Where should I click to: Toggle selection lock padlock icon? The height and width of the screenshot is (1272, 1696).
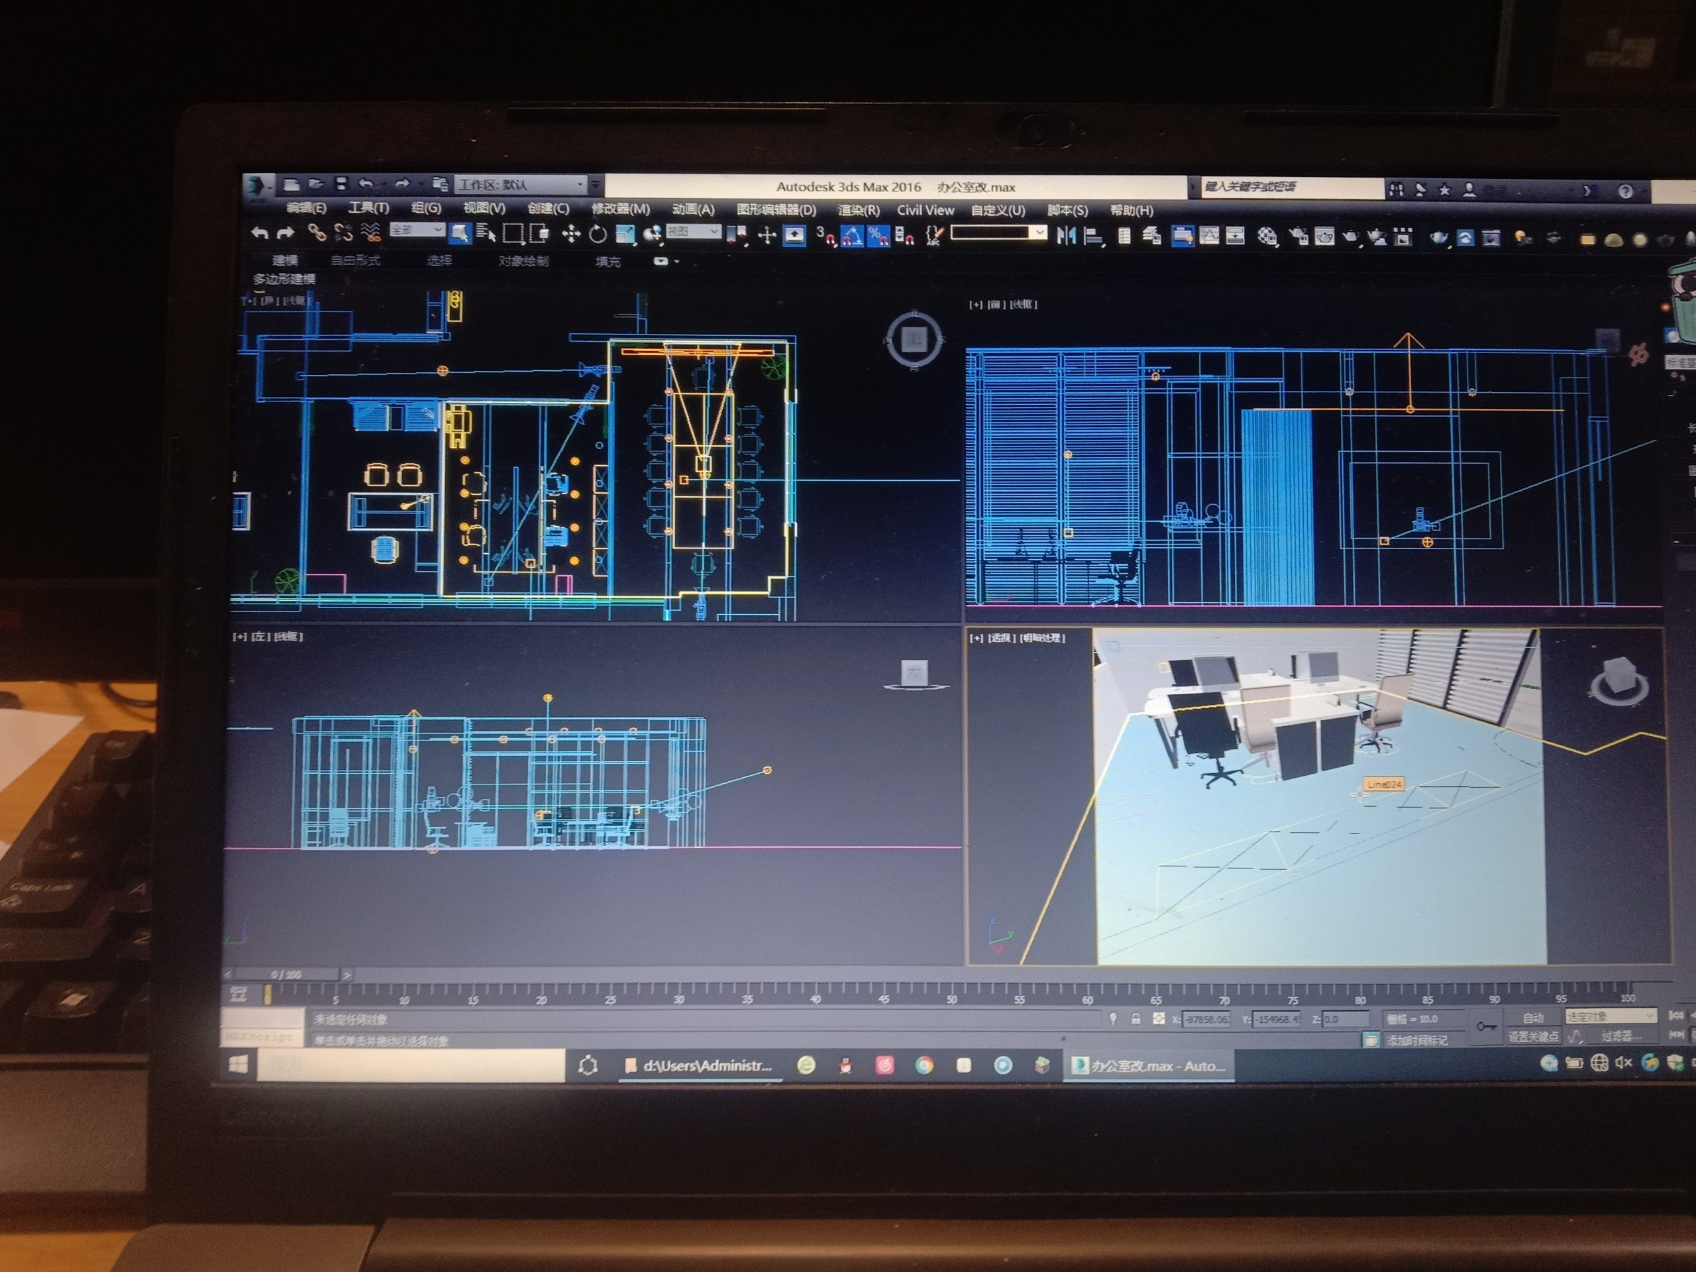[1136, 1019]
